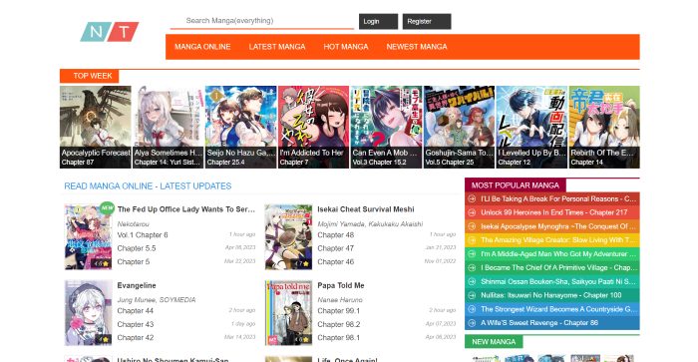The width and height of the screenshot is (698, 362).
Task: Click arrow icon beside Nullitas Chapter 100 entry
Action: 472,295
